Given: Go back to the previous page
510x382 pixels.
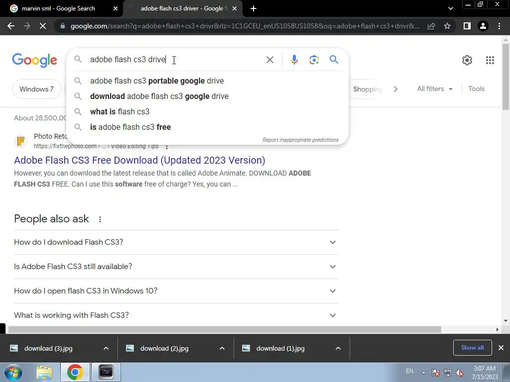Looking at the screenshot, I should [11, 26].
